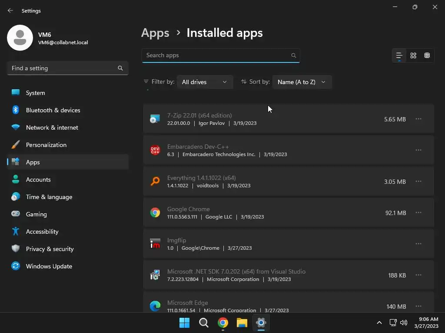Click the Apps breadcrumb link
Viewport: 445px width, 333px height.
tap(155, 33)
